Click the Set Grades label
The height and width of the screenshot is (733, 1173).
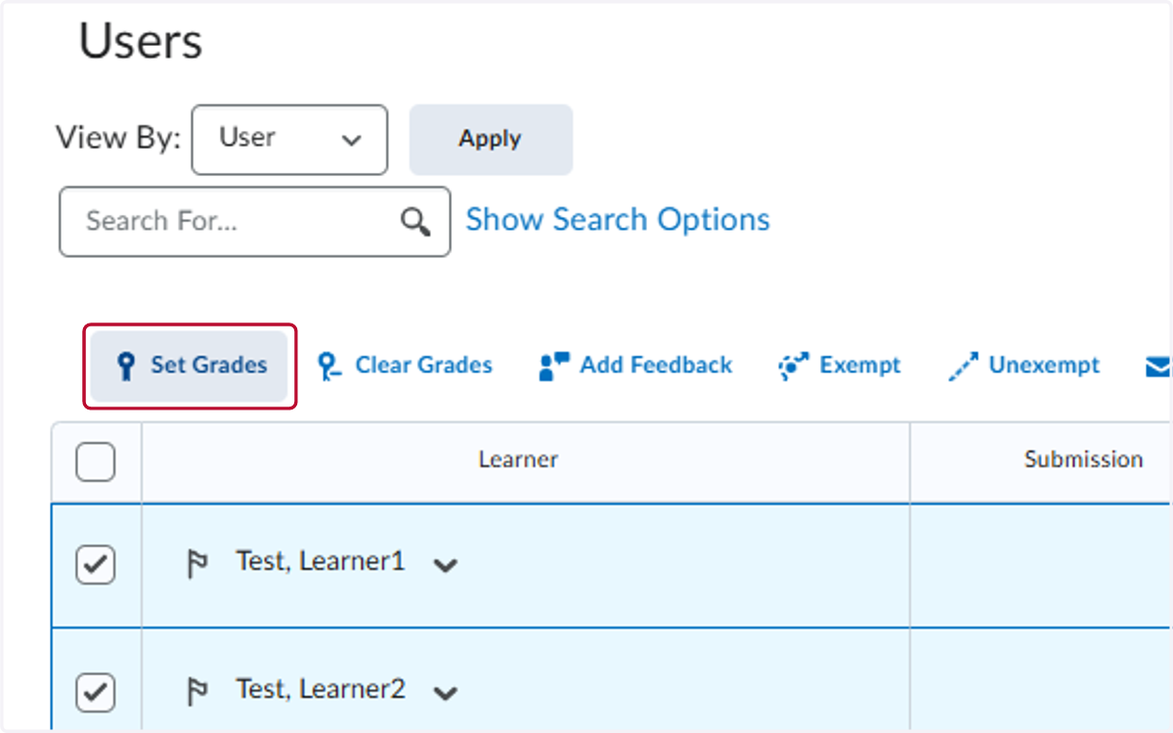click(x=209, y=366)
